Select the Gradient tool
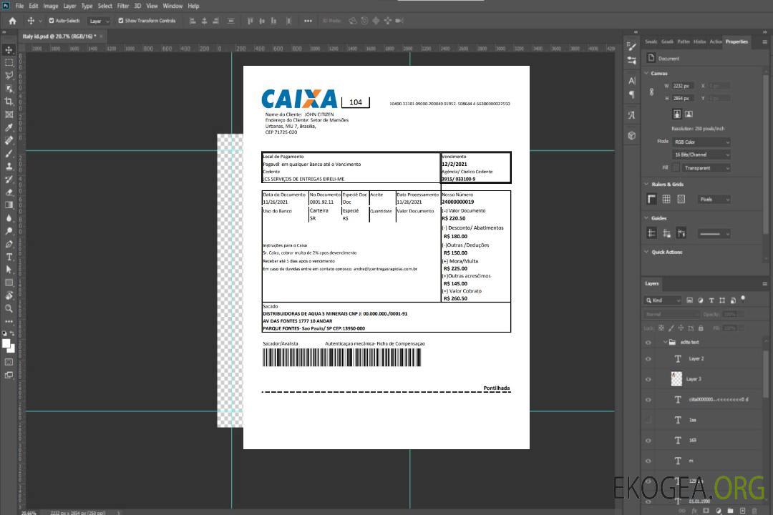 click(x=9, y=205)
